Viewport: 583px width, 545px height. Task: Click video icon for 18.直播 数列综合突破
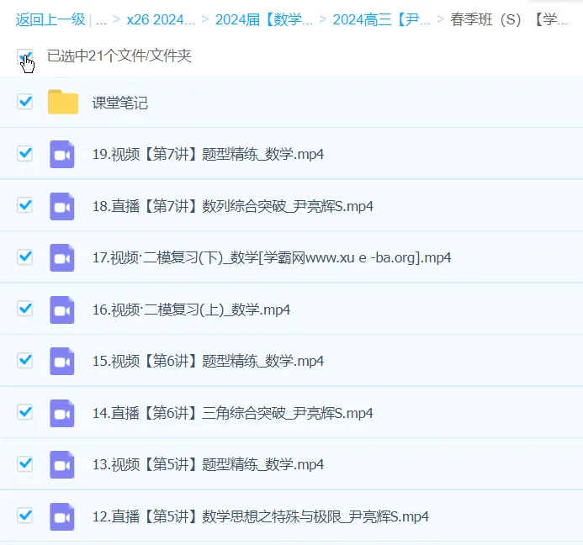(62, 206)
